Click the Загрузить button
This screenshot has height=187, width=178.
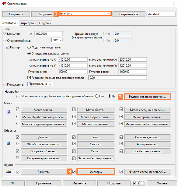tap(43, 14)
